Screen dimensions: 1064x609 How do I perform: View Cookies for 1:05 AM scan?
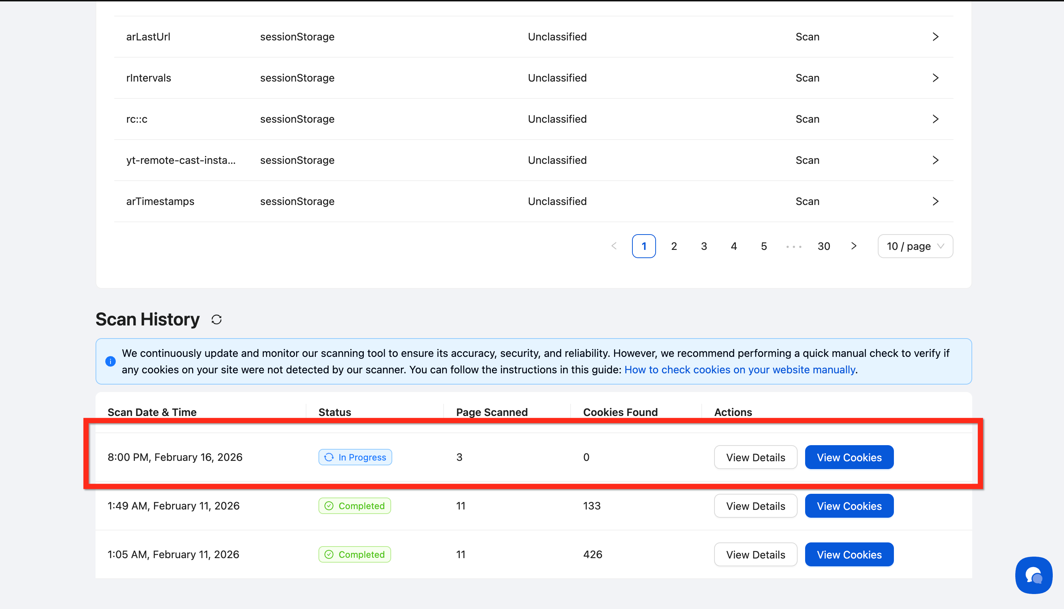point(849,554)
